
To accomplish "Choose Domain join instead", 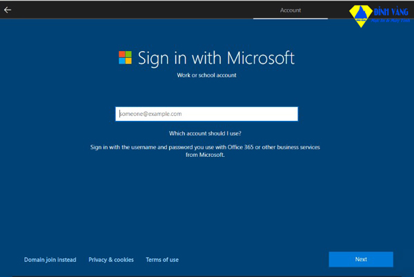I will 50,260.
